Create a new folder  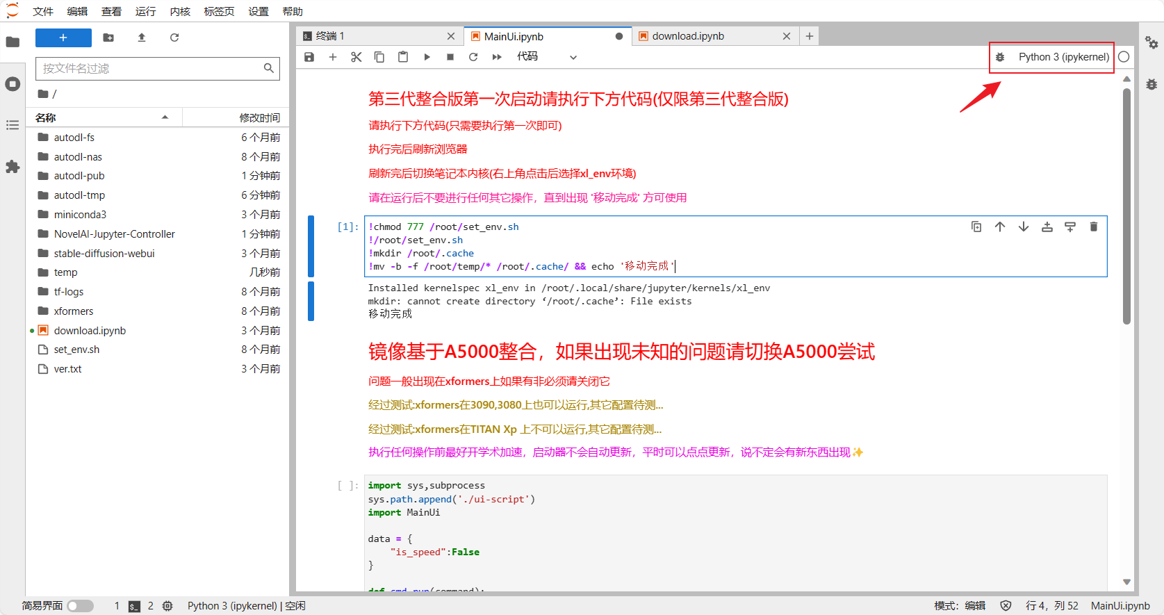point(108,38)
